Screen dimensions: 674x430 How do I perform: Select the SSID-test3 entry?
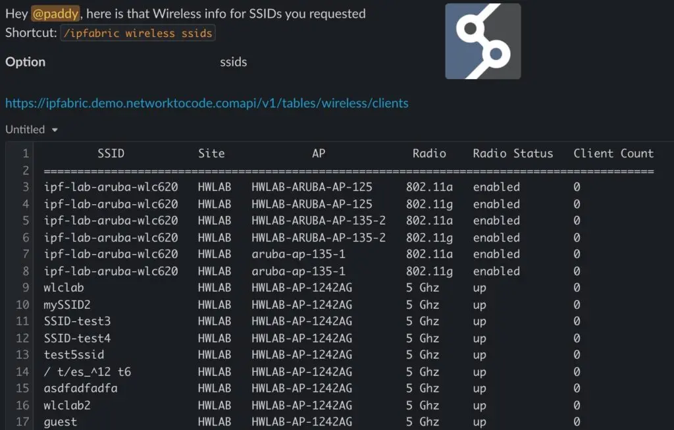[x=78, y=321]
